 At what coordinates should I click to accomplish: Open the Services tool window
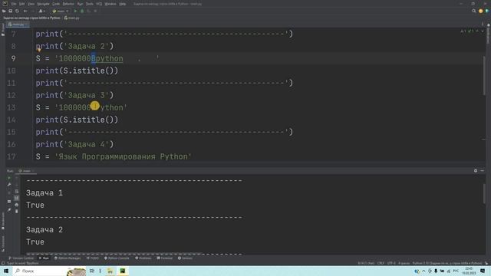[x=185, y=258]
